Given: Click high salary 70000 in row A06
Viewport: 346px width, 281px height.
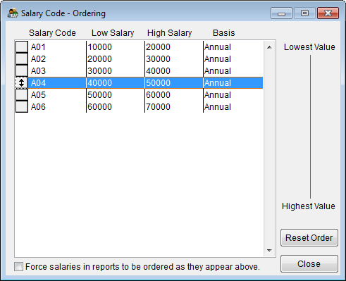Looking at the screenshot, I should [x=174, y=107].
